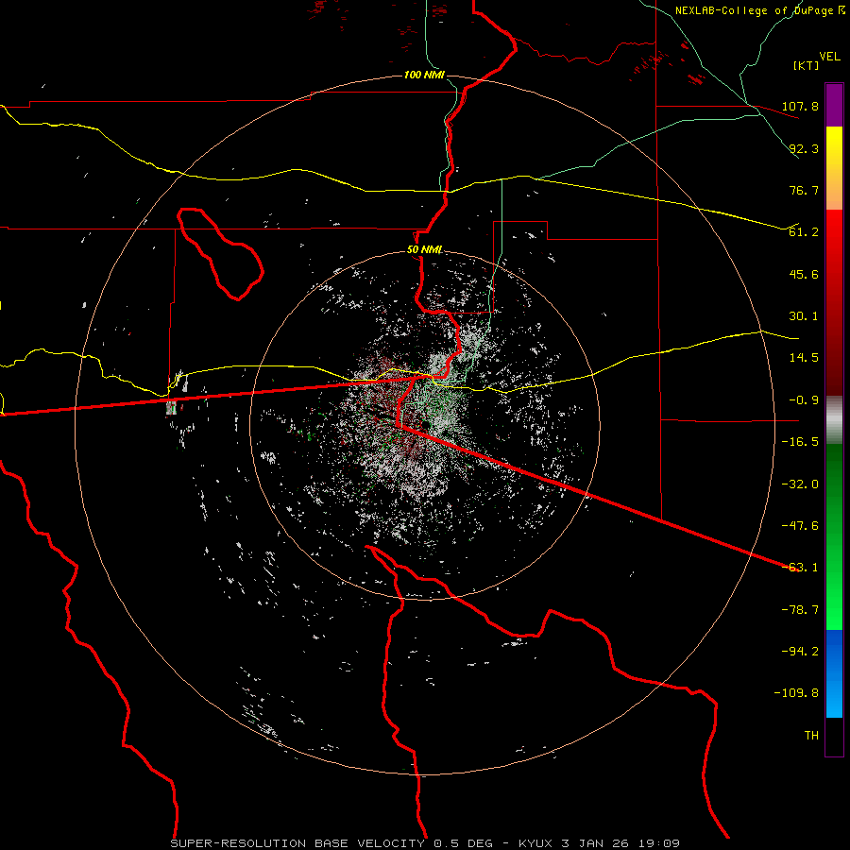
Task: Click the -0.9 legend value
Action: coord(804,400)
